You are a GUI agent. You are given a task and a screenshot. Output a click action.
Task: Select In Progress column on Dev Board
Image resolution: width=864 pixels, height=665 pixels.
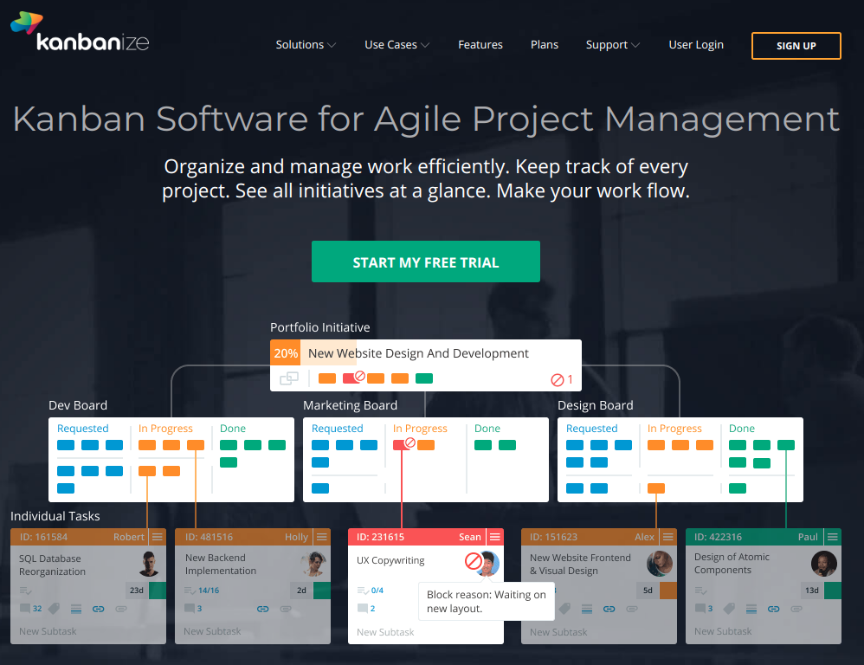(x=165, y=428)
